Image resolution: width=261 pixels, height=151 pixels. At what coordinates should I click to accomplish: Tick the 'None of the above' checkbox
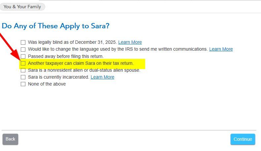23,84
